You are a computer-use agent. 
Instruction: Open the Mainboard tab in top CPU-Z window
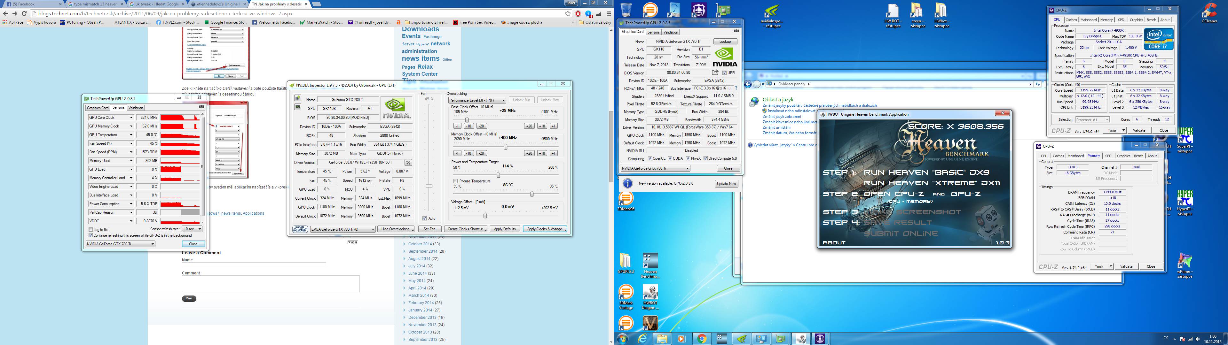pyautogui.click(x=1089, y=20)
